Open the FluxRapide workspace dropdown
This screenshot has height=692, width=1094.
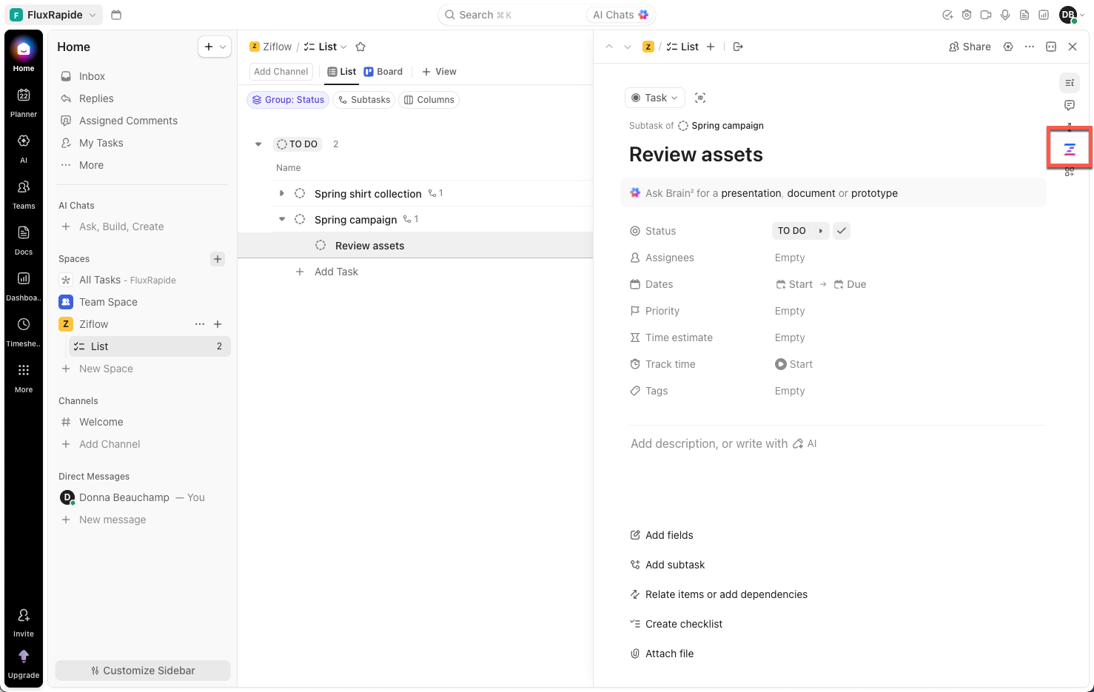[54, 15]
